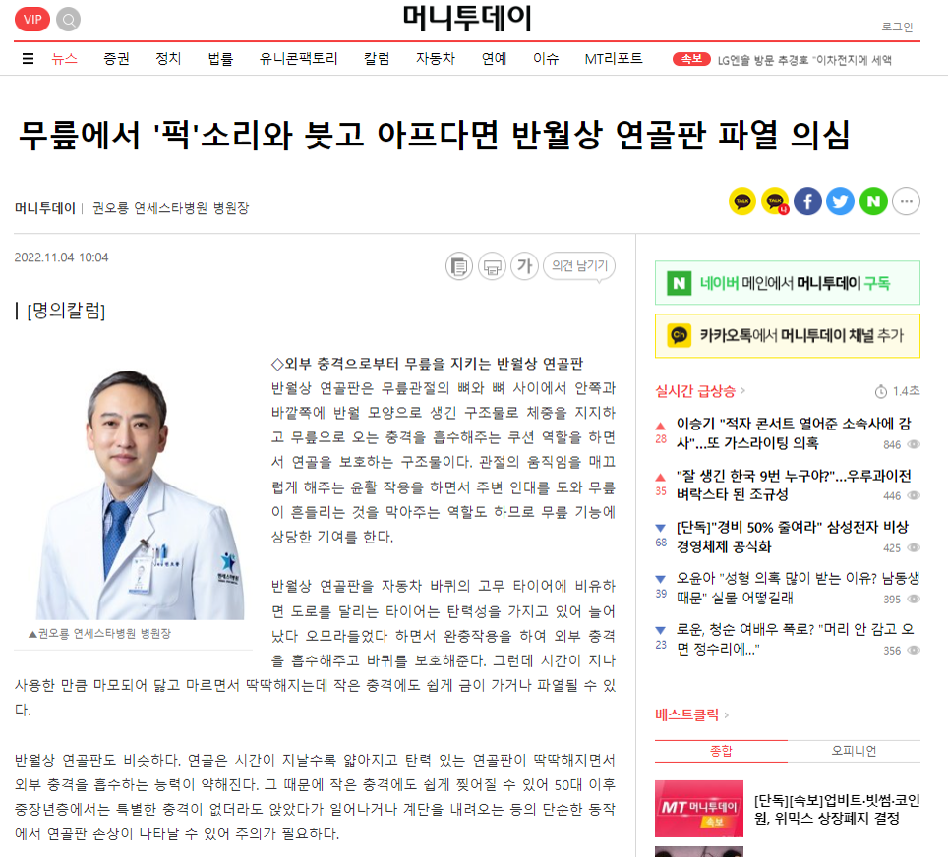Switch to 오피니언 tab
Image resolution: width=948 pixels, height=857 pixels.
point(854,751)
